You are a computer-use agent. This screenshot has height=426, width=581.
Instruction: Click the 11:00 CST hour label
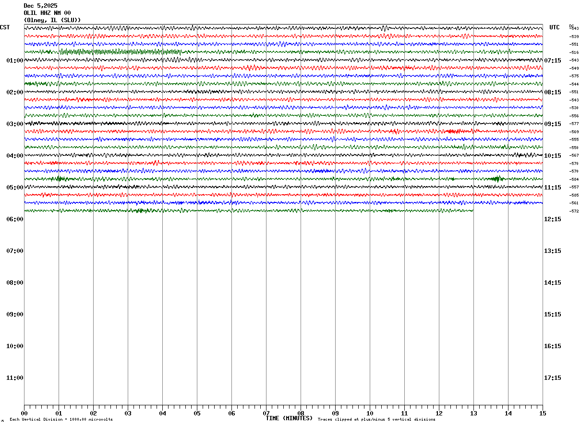(x=15, y=378)
